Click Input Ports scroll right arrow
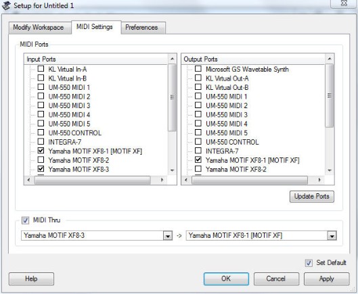This screenshot has height=294, width=358. [162, 180]
